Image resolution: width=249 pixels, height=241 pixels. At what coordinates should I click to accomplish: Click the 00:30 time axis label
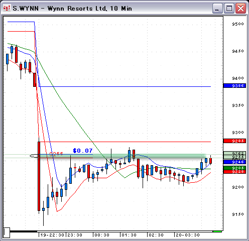(102, 235)
